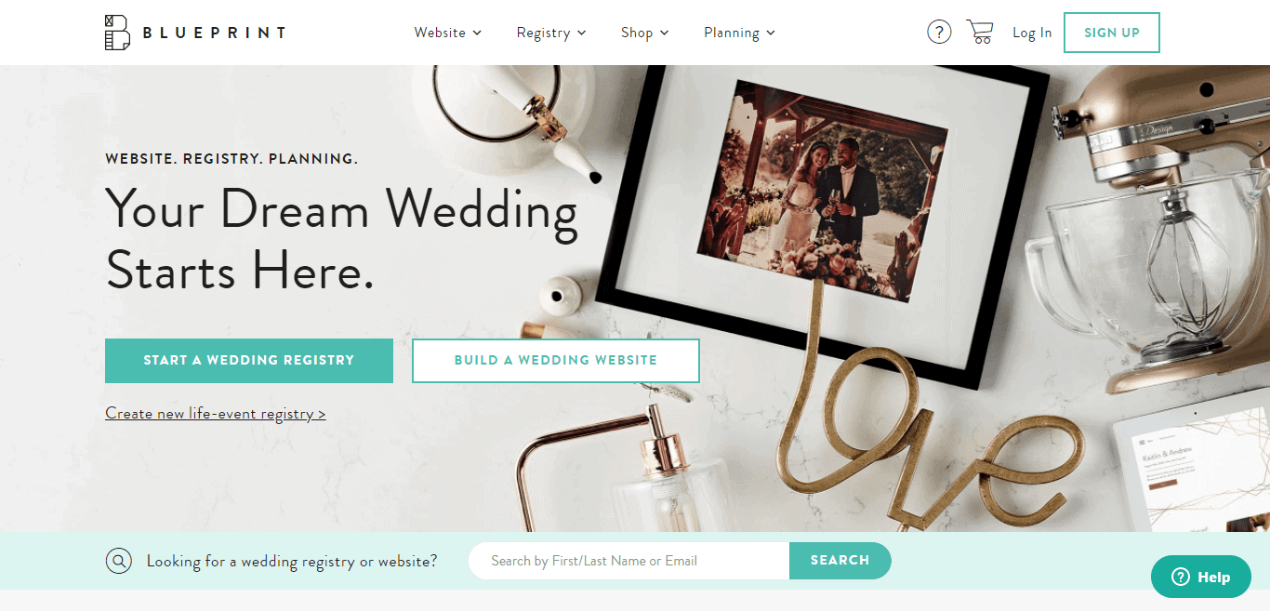Click the Blueprint logo icon
This screenshot has width=1270, height=611.
(117, 33)
